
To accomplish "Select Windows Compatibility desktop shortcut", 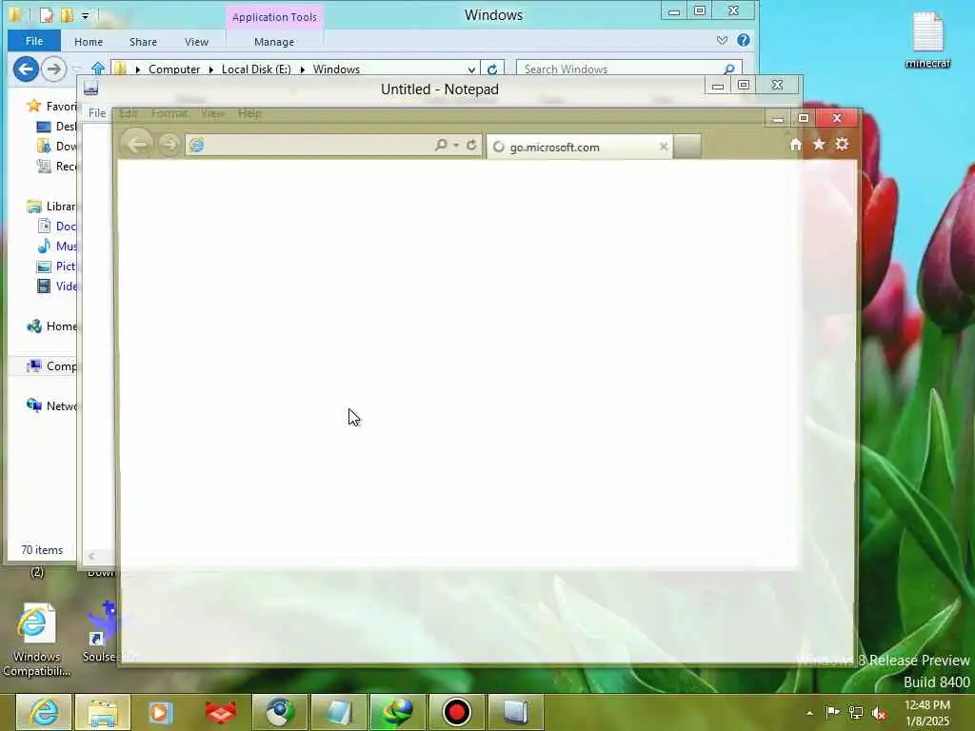I will tap(36, 641).
